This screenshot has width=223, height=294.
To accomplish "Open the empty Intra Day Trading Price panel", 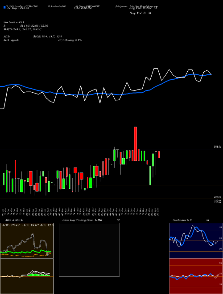I will (89, 249).
